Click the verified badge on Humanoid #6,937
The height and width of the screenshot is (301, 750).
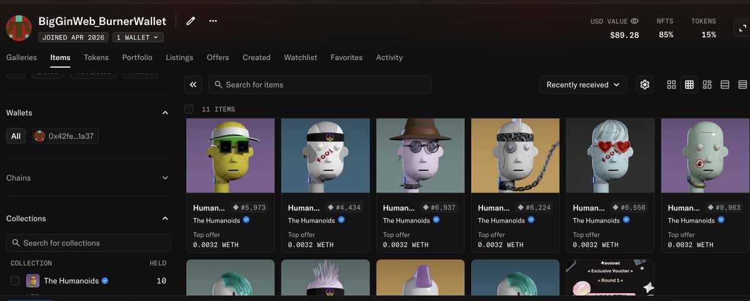[436, 220]
